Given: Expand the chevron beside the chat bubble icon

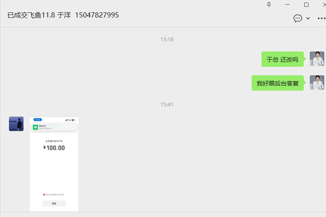Looking at the screenshot, I should click(x=308, y=18).
